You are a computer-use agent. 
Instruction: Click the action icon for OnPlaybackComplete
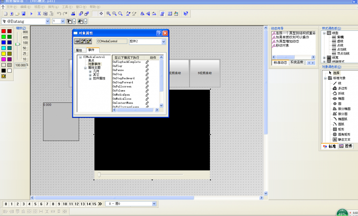coord(147,62)
